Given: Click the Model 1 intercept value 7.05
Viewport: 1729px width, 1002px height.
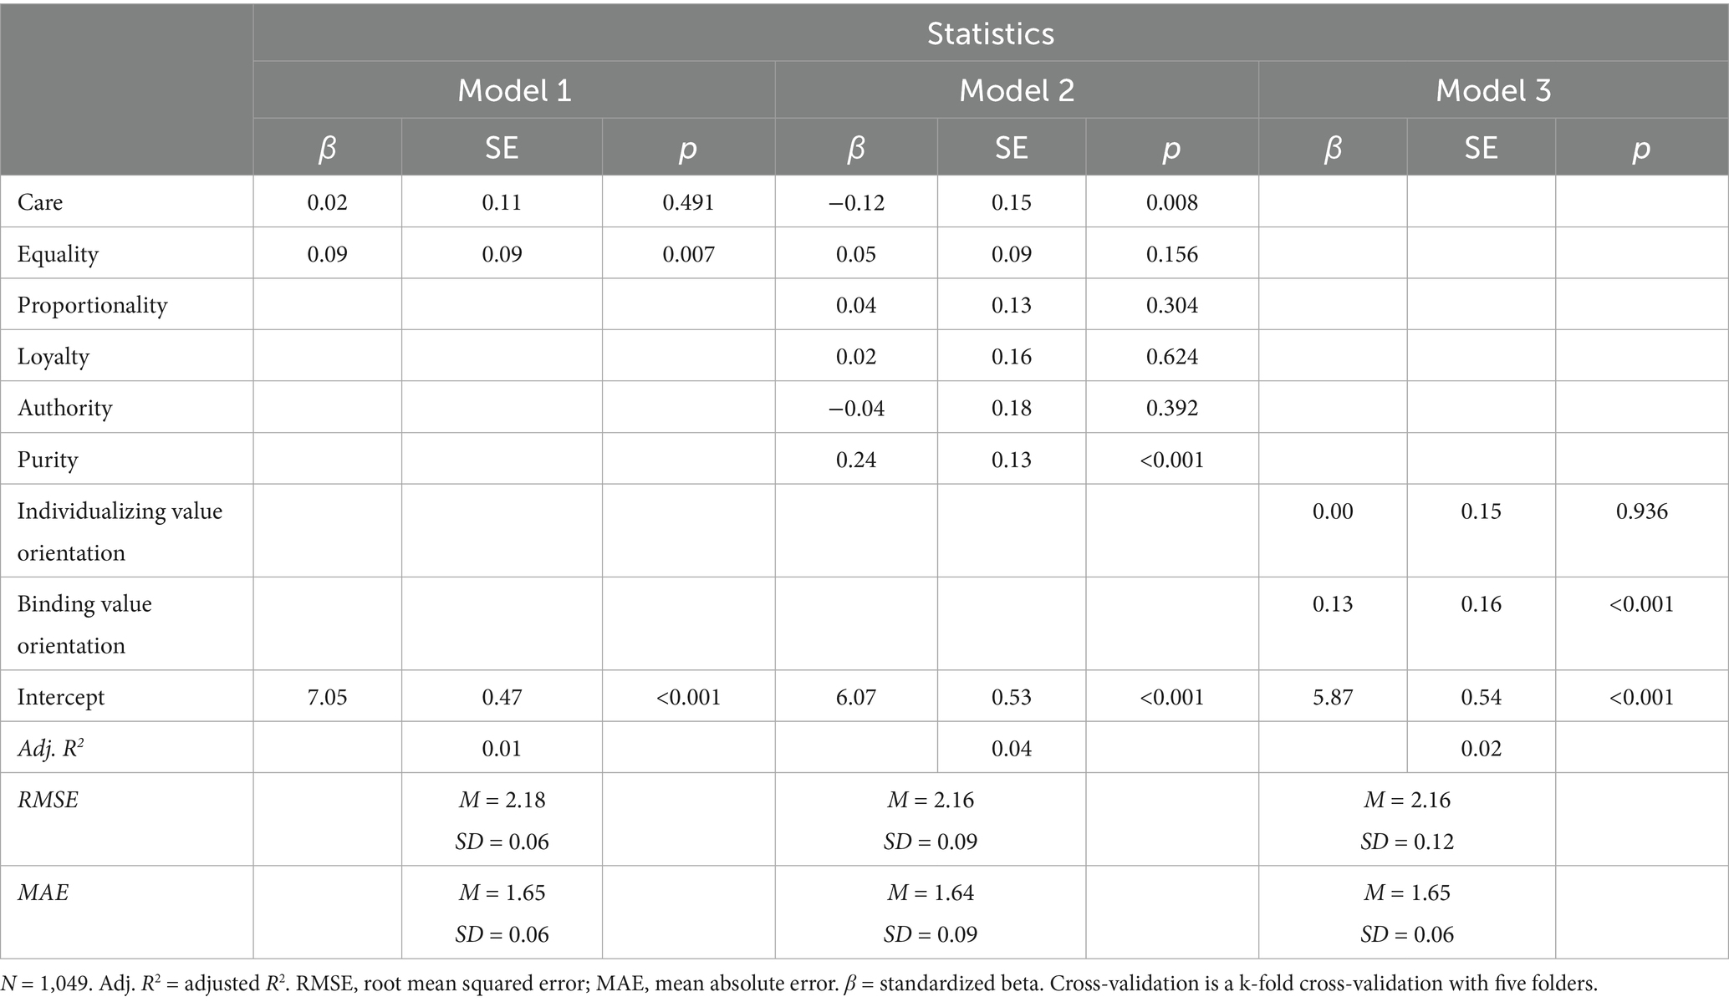Looking at the screenshot, I should (327, 697).
